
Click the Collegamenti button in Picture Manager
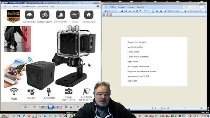pyautogui.click(x=111, y=11)
